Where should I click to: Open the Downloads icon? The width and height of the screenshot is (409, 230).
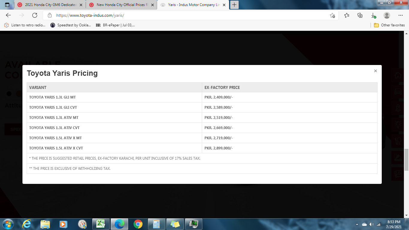pyautogui.click(x=373, y=15)
